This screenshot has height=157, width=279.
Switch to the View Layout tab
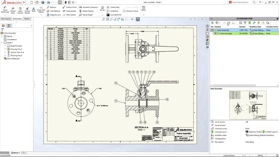tap(6, 19)
